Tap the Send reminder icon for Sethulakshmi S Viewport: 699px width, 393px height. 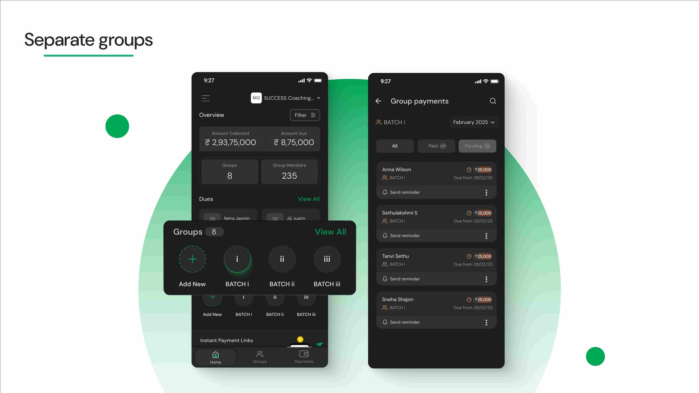pos(384,235)
